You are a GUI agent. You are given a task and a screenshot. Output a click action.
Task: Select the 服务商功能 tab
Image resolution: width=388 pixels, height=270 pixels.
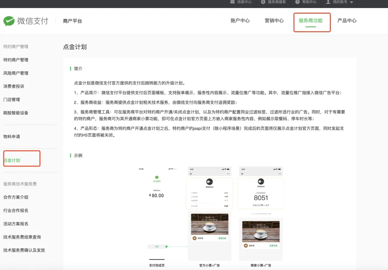tap(310, 21)
